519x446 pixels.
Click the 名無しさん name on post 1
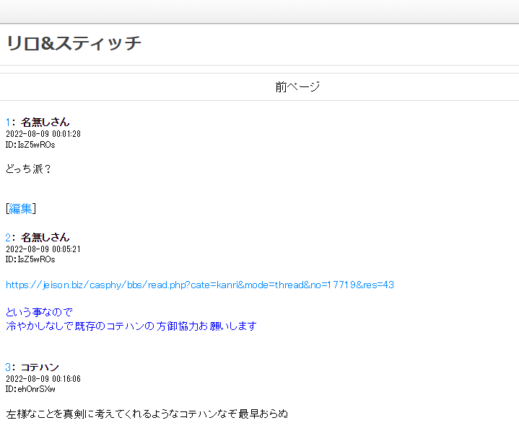tap(45, 122)
